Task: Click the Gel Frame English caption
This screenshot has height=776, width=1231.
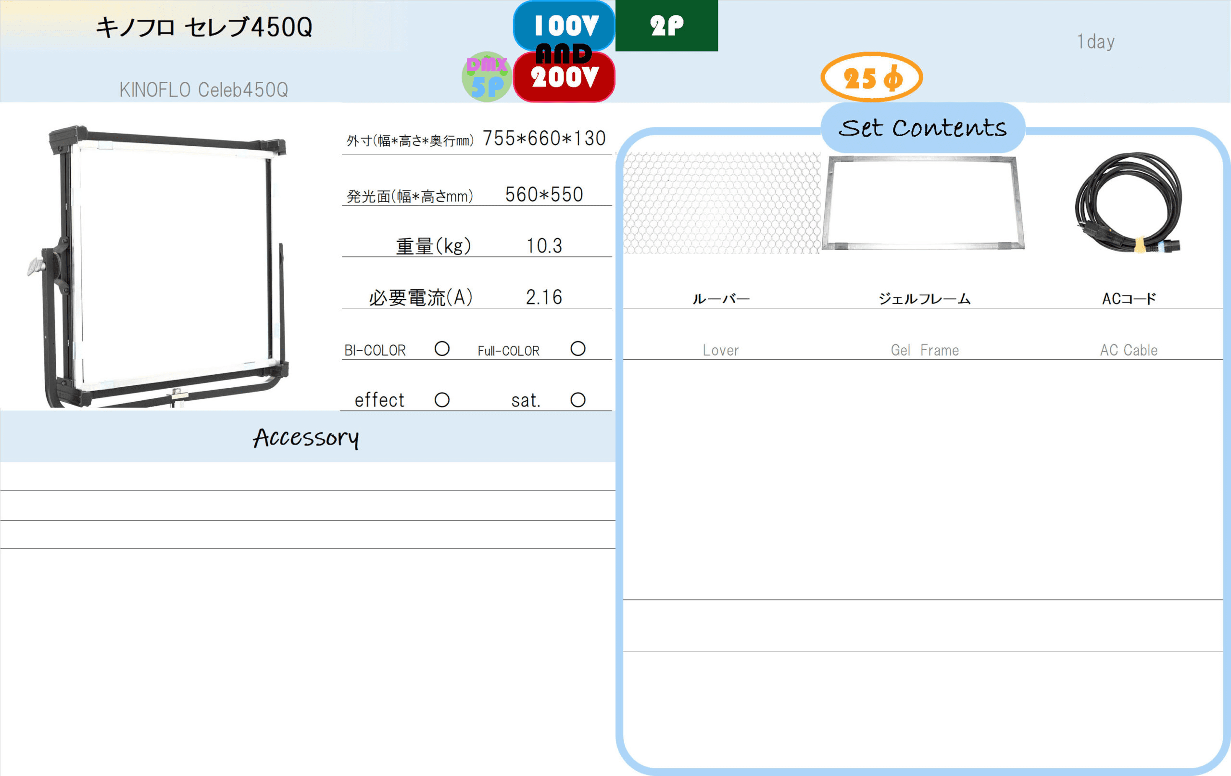Action: pos(925,350)
